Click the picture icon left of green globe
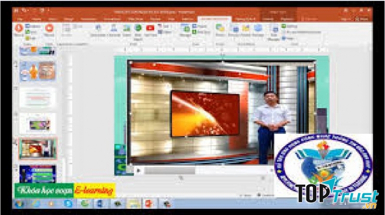The width and height of the screenshot is (385, 215). (x=127, y=28)
